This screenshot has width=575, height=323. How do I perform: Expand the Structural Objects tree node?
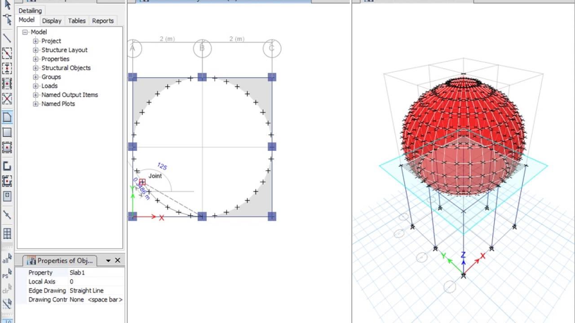[x=35, y=68]
